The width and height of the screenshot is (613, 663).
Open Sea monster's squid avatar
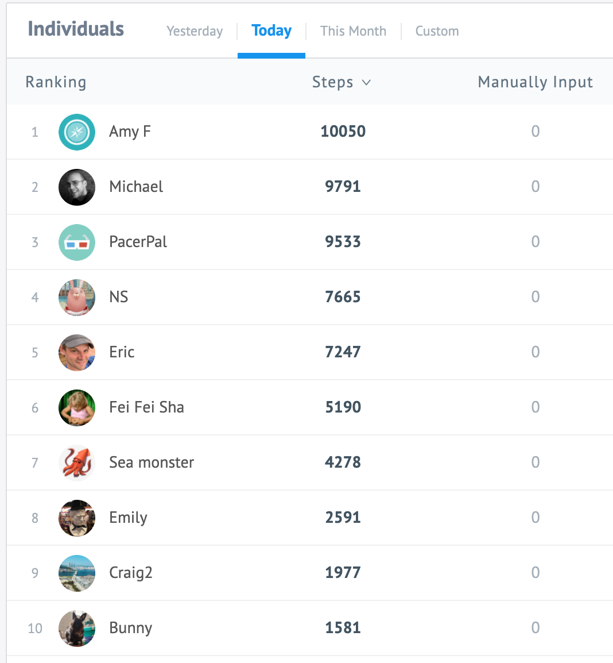(x=77, y=463)
